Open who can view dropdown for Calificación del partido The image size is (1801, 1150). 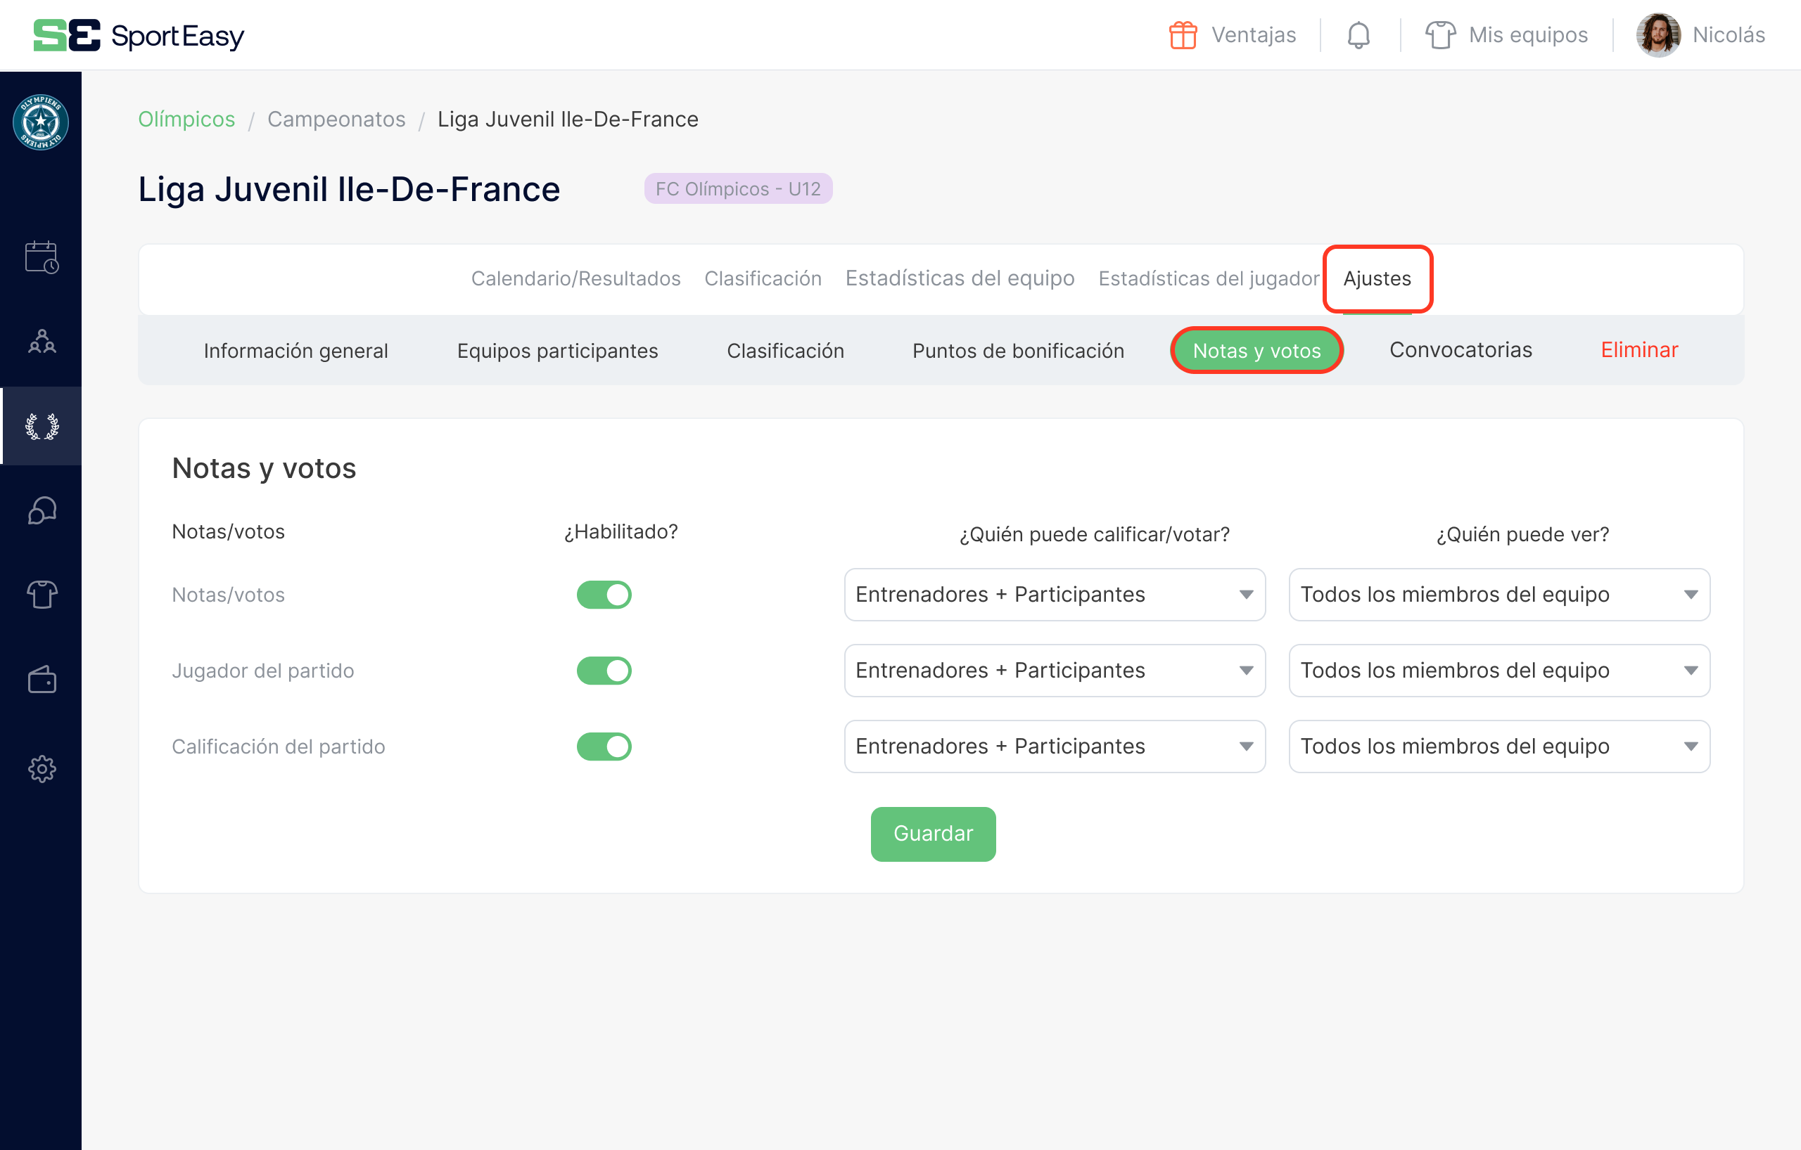(x=1498, y=747)
